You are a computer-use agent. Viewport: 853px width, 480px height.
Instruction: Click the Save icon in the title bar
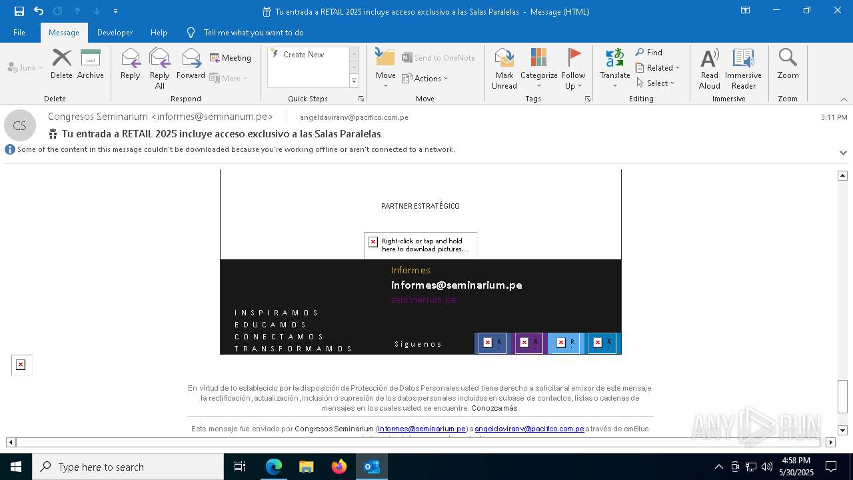click(19, 11)
